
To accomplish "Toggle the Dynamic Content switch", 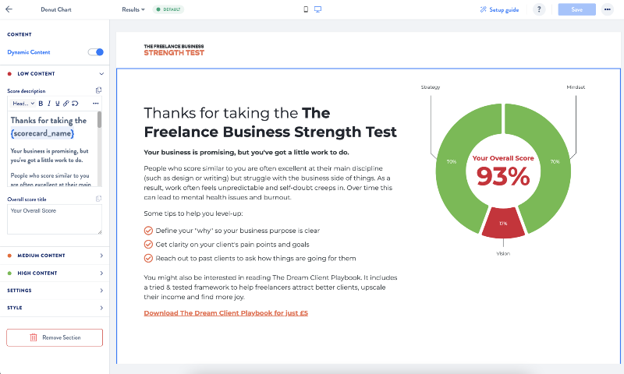I will 95,52.
